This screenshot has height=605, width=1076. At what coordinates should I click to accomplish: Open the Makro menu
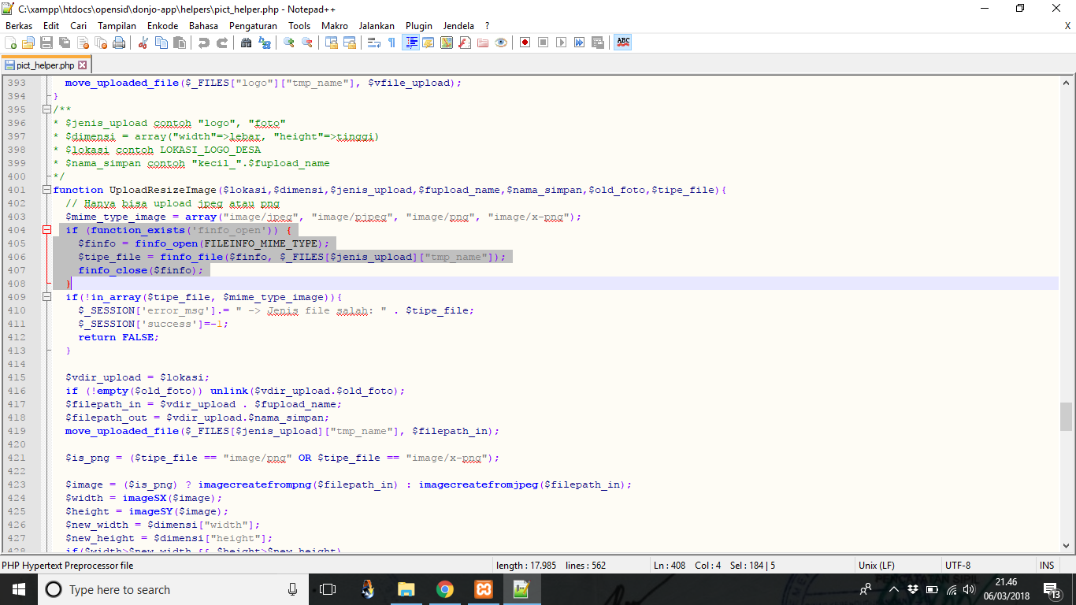(x=334, y=25)
